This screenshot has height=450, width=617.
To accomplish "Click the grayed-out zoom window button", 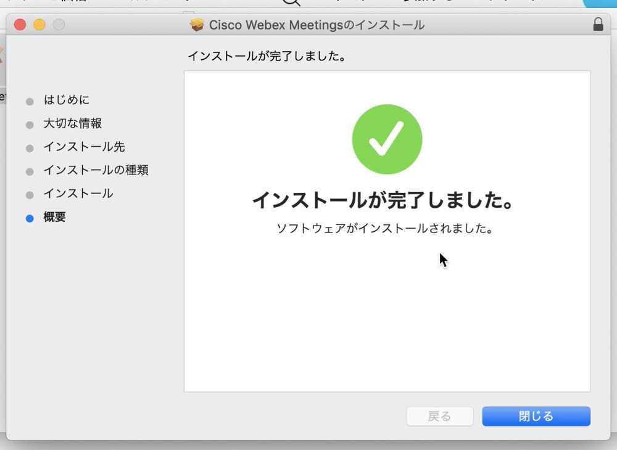I will click(59, 25).
